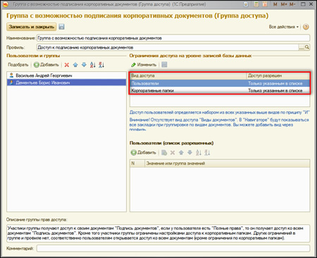This screenshot has width=317, height=258.
Task: Click grey up arrow in allowed users toolbar
Action: 181,153
